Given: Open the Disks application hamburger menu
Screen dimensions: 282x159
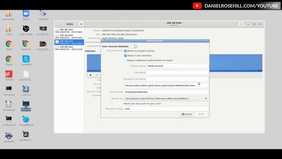Looking at the screenshot, I should pos(81,24).
